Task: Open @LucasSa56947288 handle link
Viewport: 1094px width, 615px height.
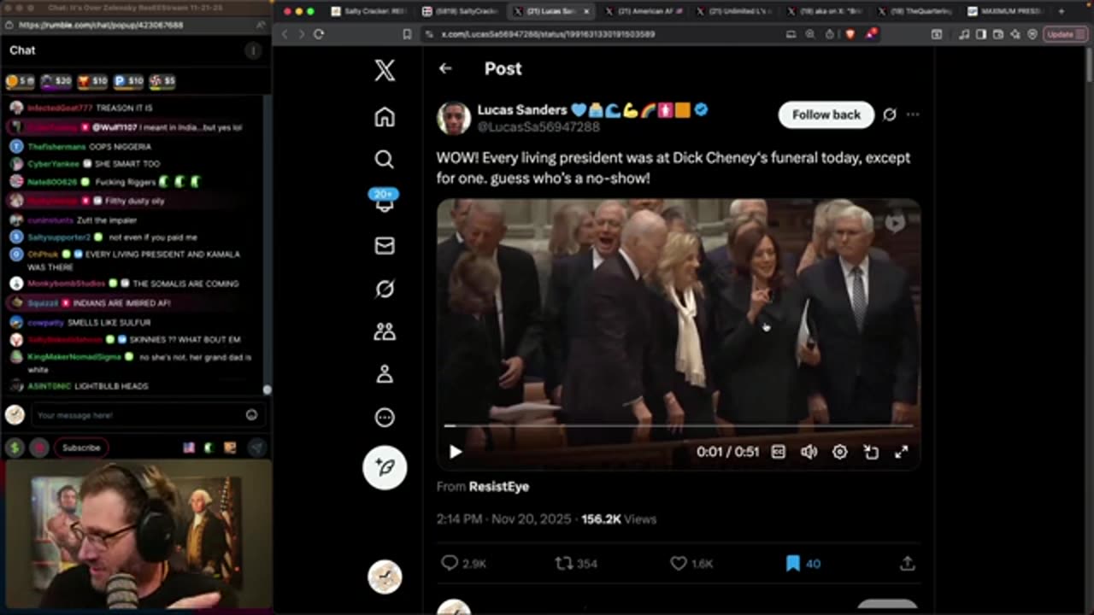Action: (538, 126)
